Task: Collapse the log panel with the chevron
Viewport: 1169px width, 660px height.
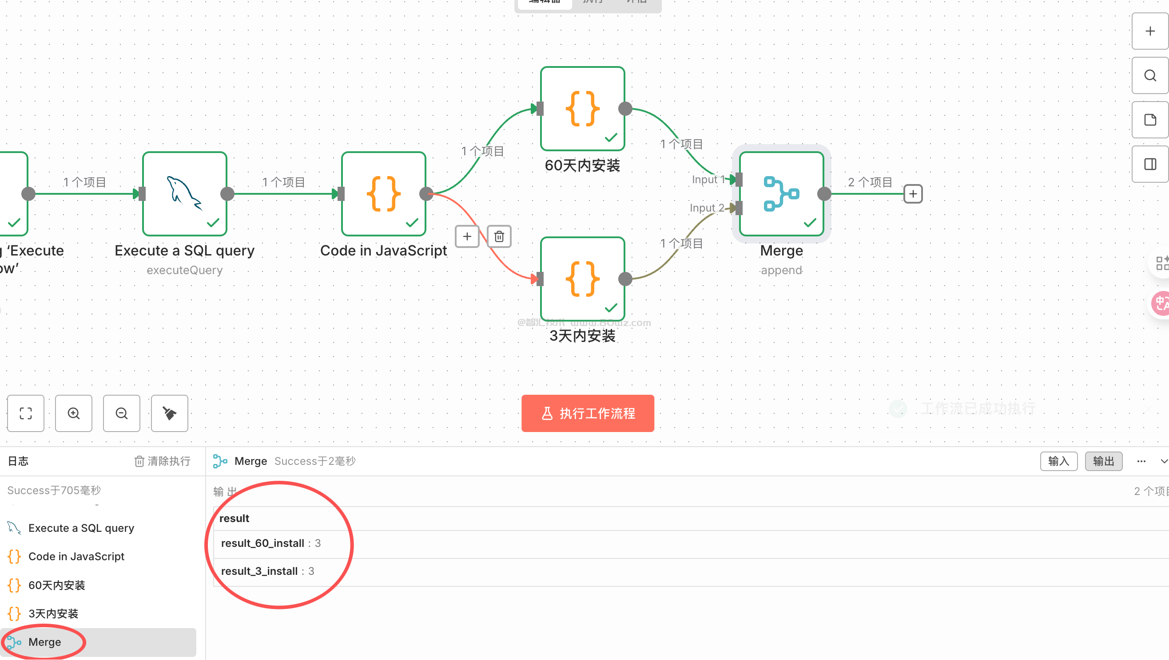Action: click(x=1164, y=461)
